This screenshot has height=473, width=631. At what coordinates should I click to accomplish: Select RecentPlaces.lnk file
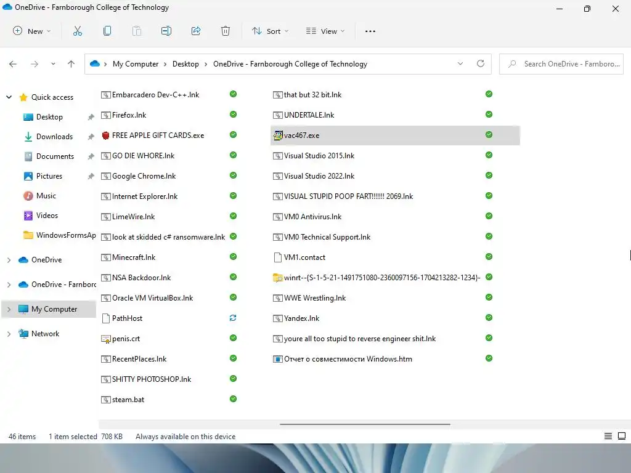coord(139,359)
